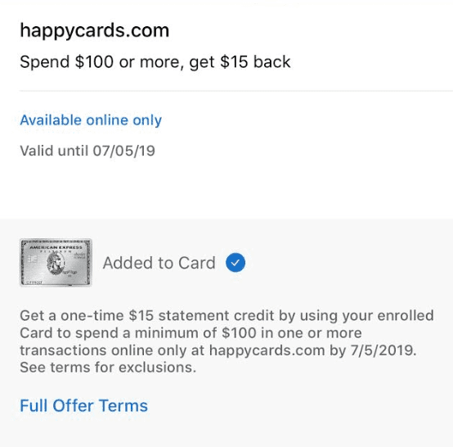Click the See terms for exclusions sentence
Image resolution: width=453 pixels, height=447 pixels.
click(x=108, y=368)
